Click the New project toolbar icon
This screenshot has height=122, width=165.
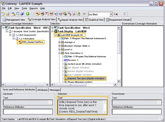click(x=3, y=14)
